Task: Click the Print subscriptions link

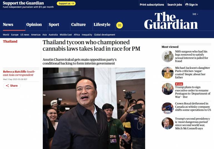Action: pyautogui.click(x=152, y=5)
